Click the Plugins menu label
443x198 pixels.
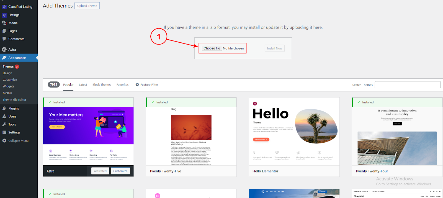tap(14, 109)
